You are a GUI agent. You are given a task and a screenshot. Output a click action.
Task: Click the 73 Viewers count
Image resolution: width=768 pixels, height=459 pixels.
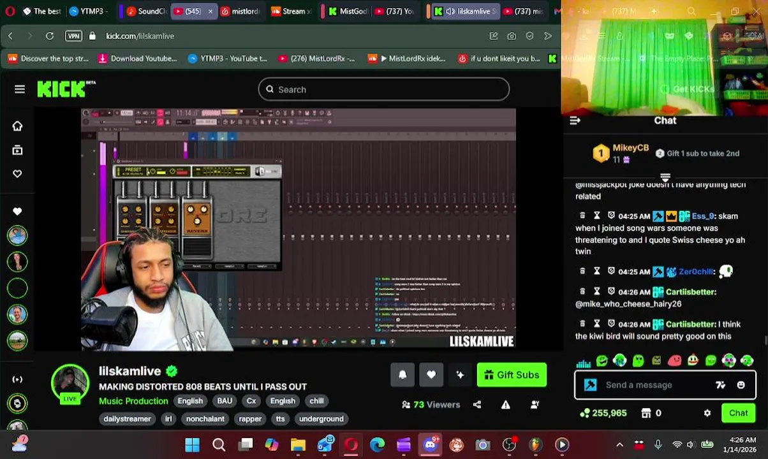(x=431, y=404)
